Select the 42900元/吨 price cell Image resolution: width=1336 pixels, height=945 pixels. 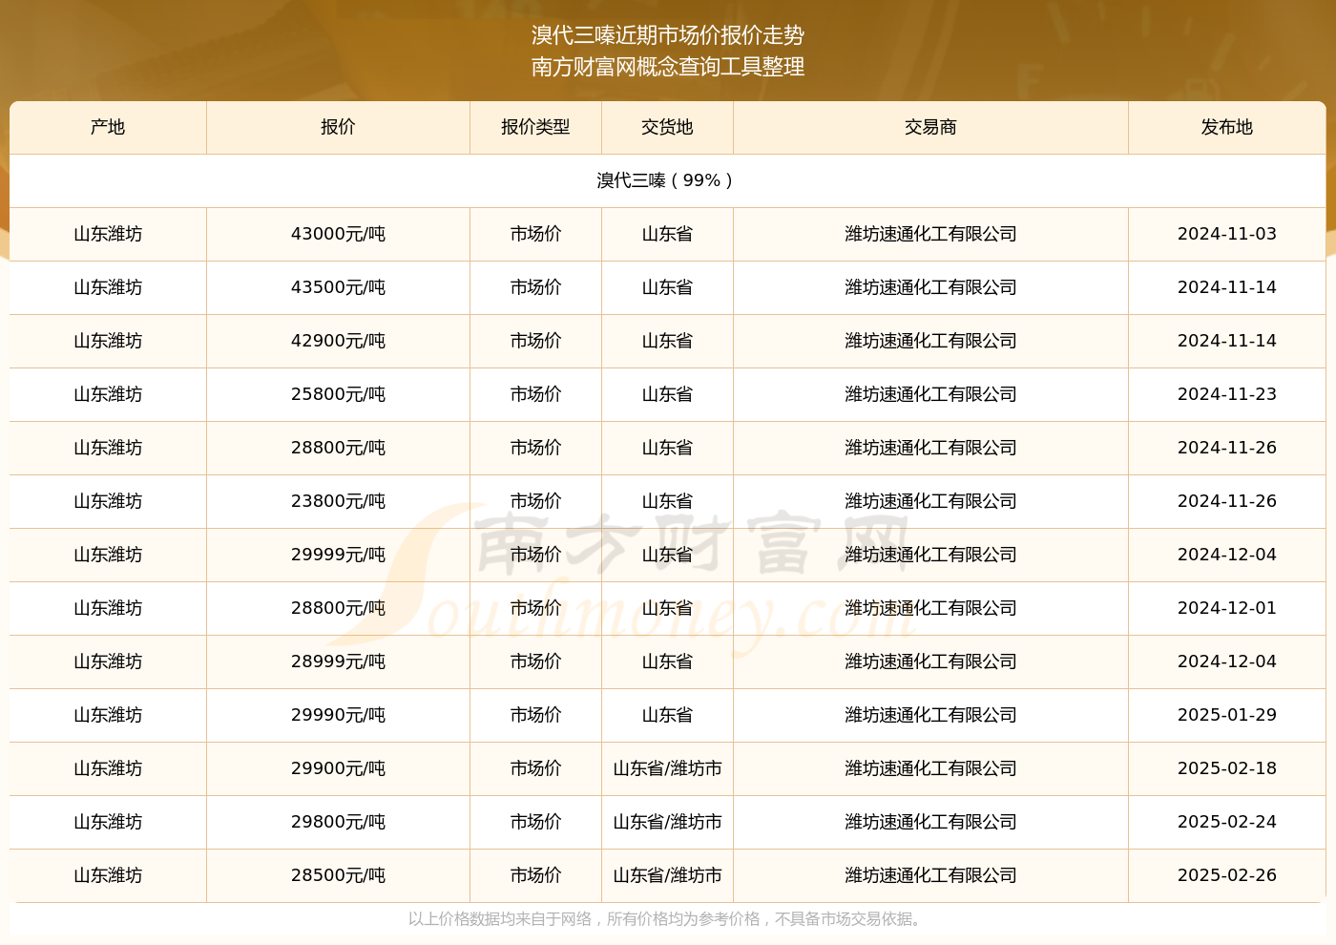pyautogui.click(x=338, y=341)
